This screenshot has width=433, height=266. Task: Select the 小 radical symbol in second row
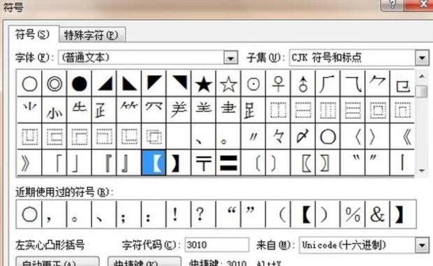point(54,110)
